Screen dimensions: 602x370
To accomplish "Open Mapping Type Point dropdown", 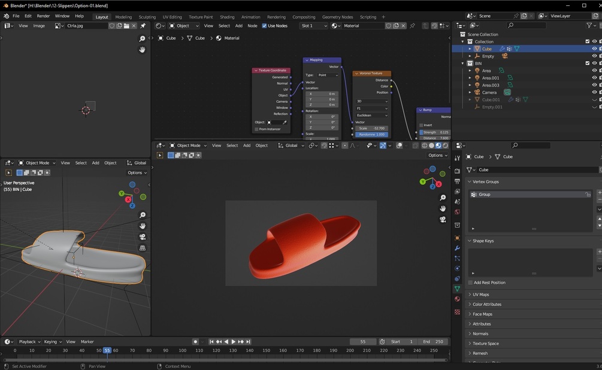I will (x=328, y=75).
